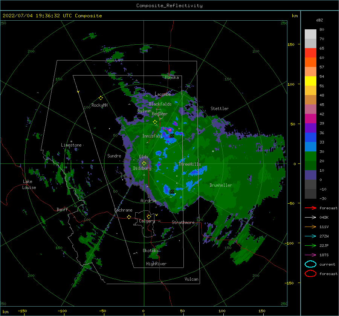Click the red forecast ellipse legend icon
Screen dimensions: 339x316
(310, 274)
